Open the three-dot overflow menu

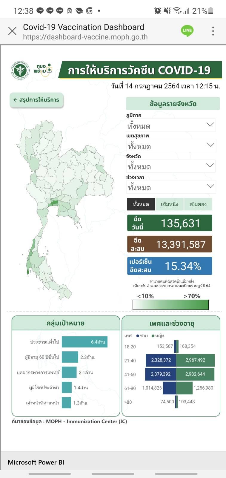pyautogui.click(x=213, y=31)
